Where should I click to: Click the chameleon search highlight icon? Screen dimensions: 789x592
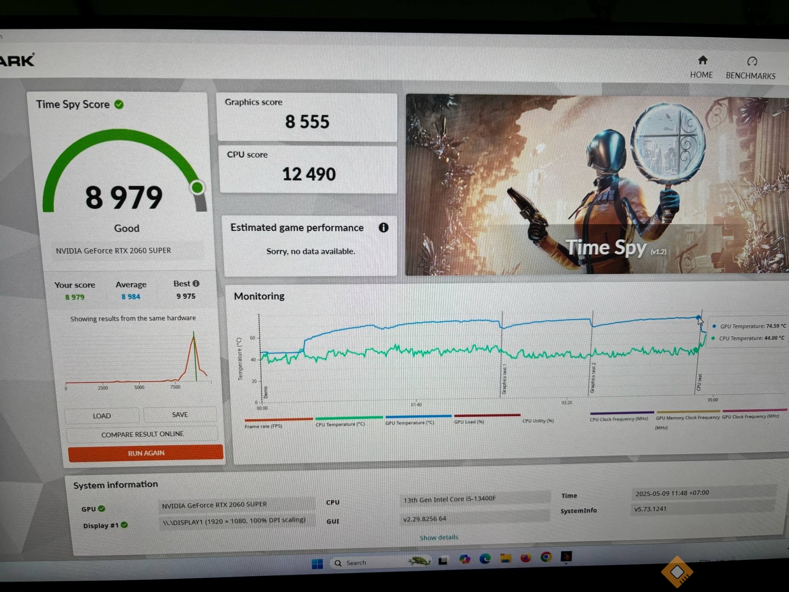(419, 561)
